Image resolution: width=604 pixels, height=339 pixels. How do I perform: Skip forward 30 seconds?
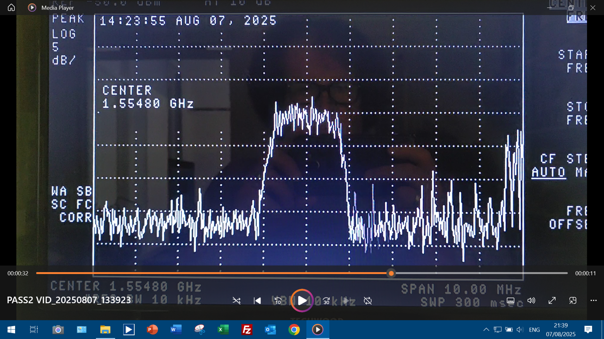pos(326,300)
